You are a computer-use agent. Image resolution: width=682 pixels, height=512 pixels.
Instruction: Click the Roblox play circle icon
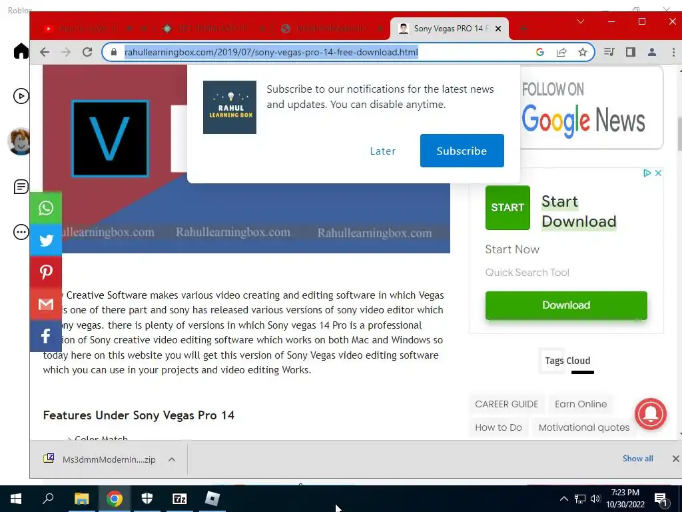point(21,96)
